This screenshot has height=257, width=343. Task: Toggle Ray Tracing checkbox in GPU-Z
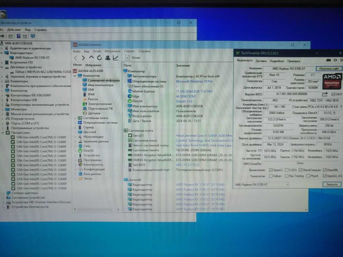click(x=286, y=176)
